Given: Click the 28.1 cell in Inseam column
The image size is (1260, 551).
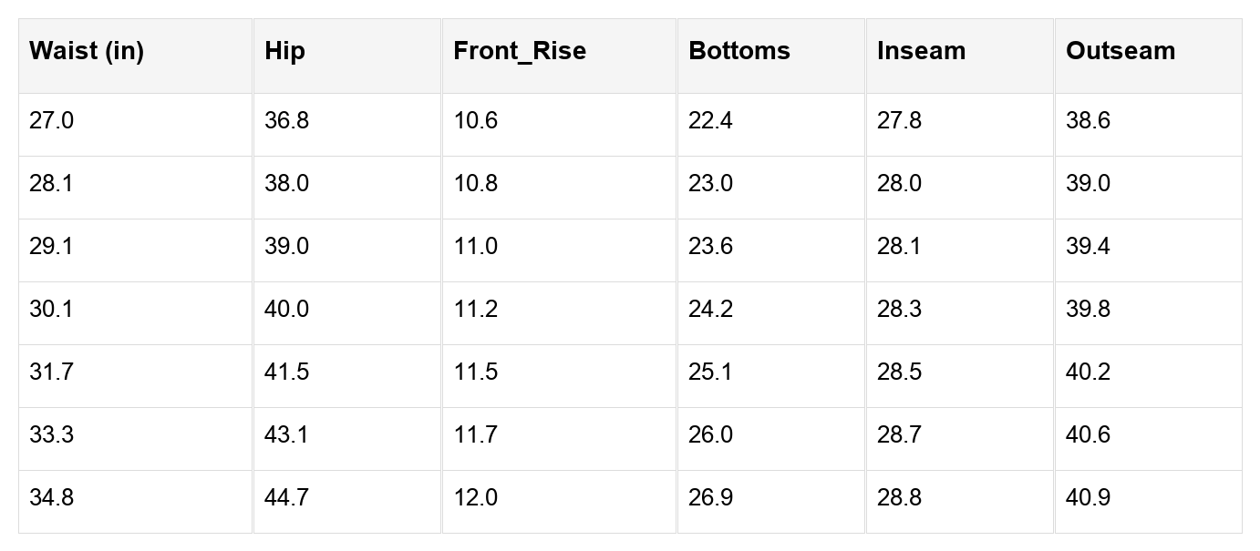Looking at the screenshot, I should [x=899, y=247].
